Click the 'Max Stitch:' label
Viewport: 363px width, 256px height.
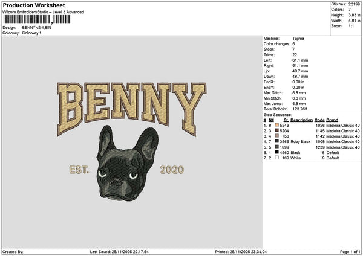[273, 93]
